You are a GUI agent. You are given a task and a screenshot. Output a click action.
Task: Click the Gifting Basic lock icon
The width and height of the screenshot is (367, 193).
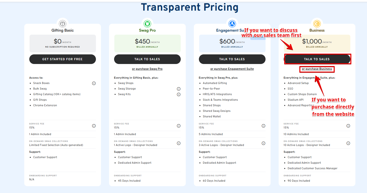pos(62,24)
